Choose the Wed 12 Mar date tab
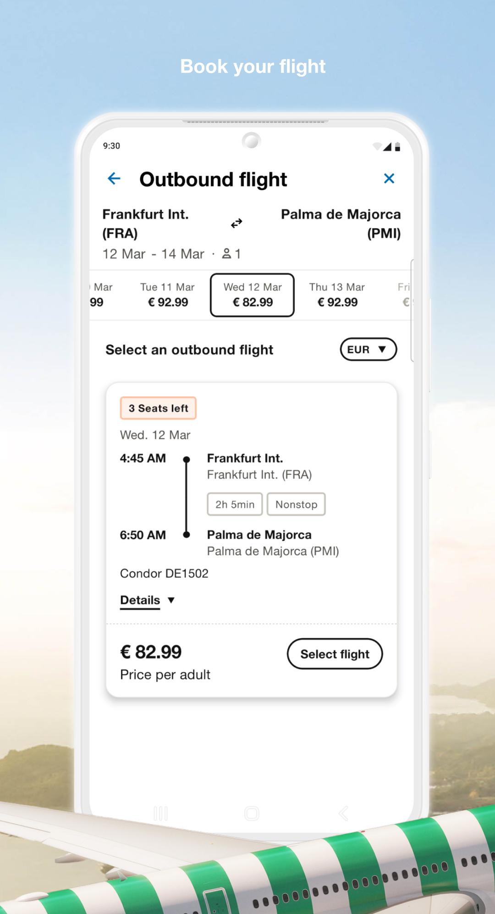The width and height of the screenshot is (495, 914). (252, 295)
